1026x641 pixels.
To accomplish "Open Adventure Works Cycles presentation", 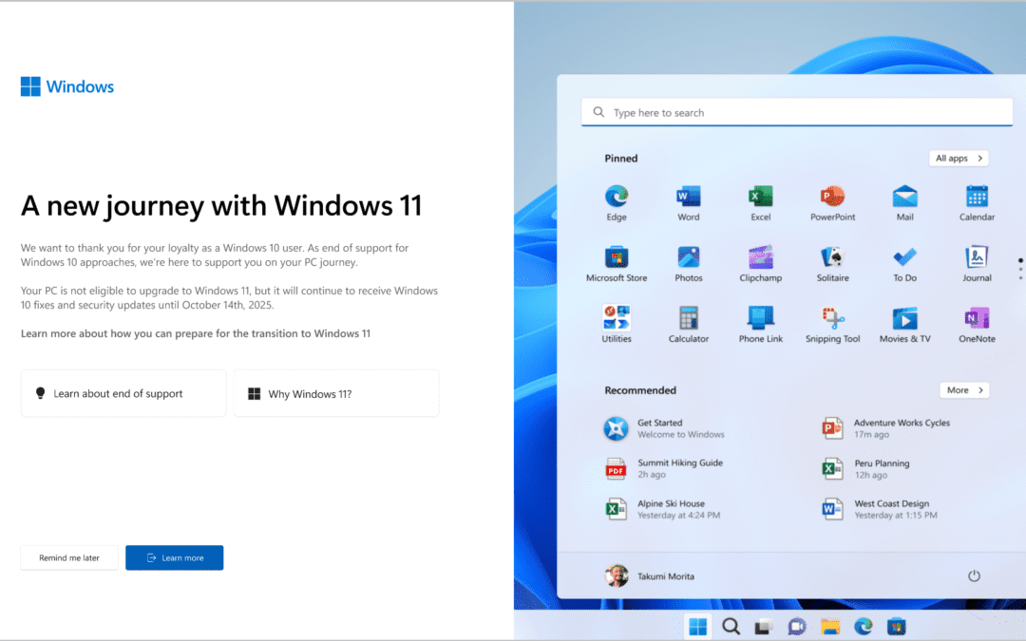I will (x=886, y=428).
